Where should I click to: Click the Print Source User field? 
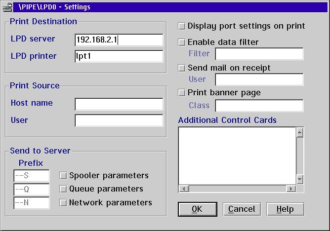pos(119,120)
